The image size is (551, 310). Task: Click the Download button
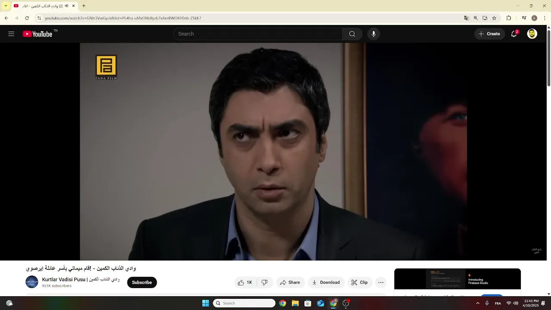[x=326, y=282]
